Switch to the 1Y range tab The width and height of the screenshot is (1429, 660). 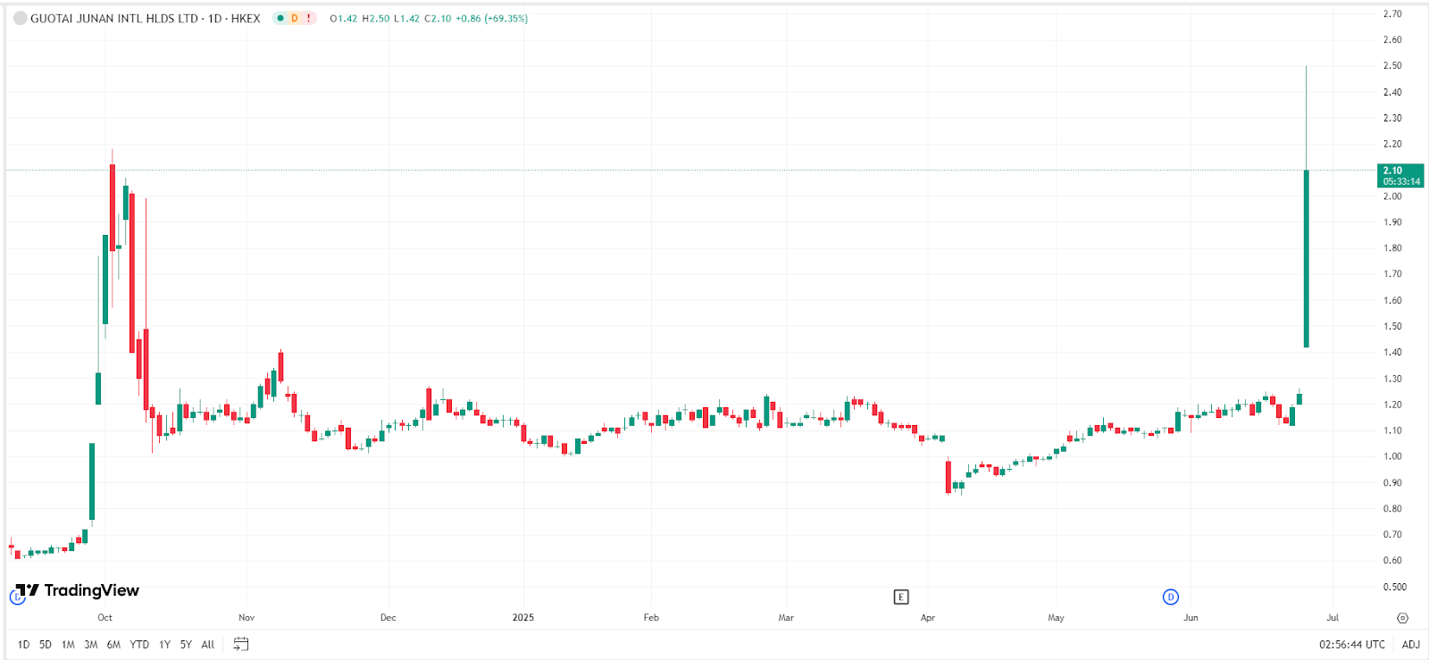click(x=163, y=644)
